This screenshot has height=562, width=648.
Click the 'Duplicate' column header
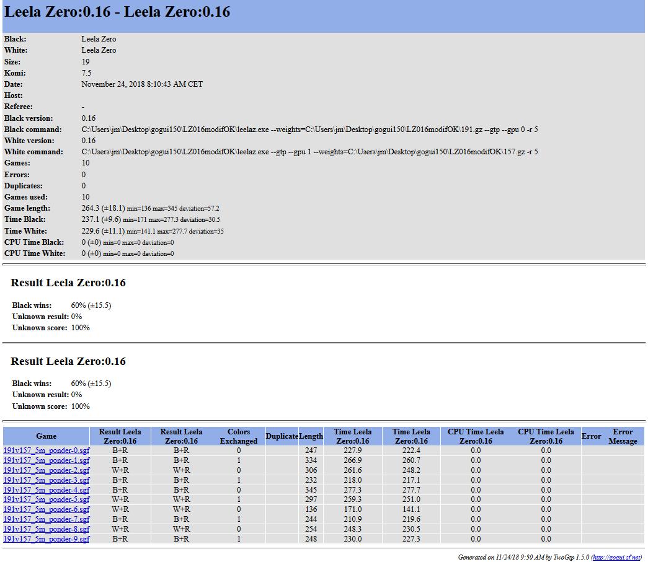[282, 436]
